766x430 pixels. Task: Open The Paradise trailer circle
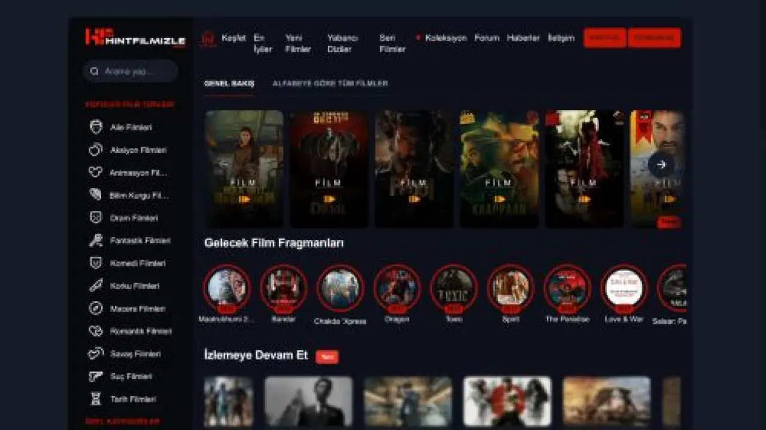[567, 288]
